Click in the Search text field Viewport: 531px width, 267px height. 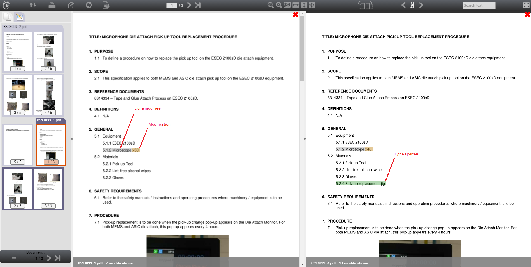[x=479, y=5]
